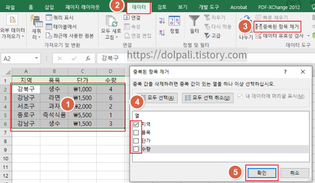Select the 데이터 tab
Viewport: 315px width, 183px height.
click(139, 7)
